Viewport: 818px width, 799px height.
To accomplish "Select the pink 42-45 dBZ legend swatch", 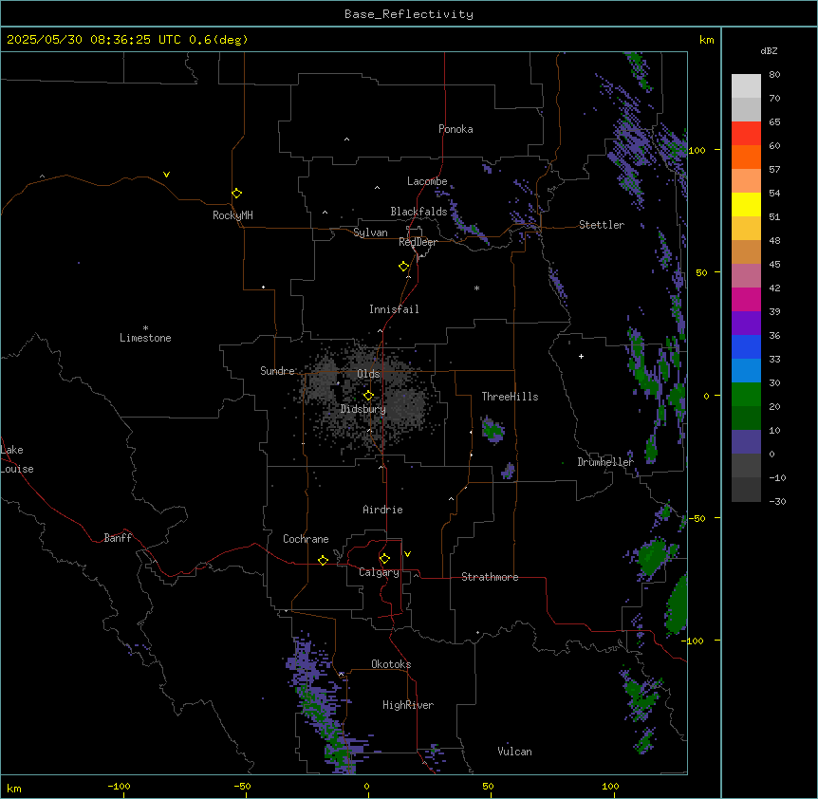I will (746, 276).
